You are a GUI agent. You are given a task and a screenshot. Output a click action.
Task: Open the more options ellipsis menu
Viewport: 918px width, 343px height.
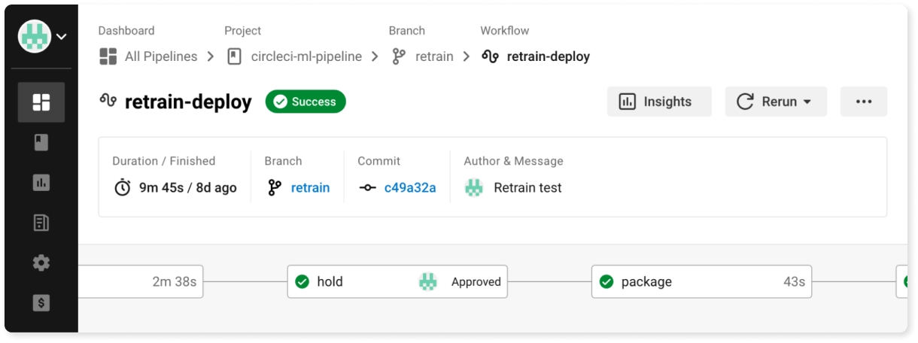pyautogui.click(x=863, y=102)
